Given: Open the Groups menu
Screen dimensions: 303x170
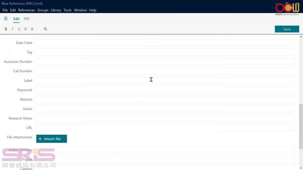Looking at the screenshot, I should [x=43, y=10].
